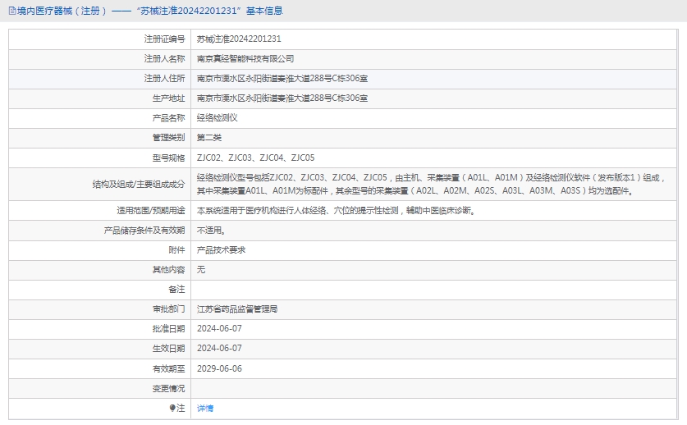Click the document icon before the page title
The height and width of the screenshot is (425, 687).
tap(11, 11)
